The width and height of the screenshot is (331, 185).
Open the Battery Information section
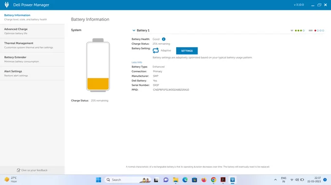pyautogui.click(x=32, y=17)
